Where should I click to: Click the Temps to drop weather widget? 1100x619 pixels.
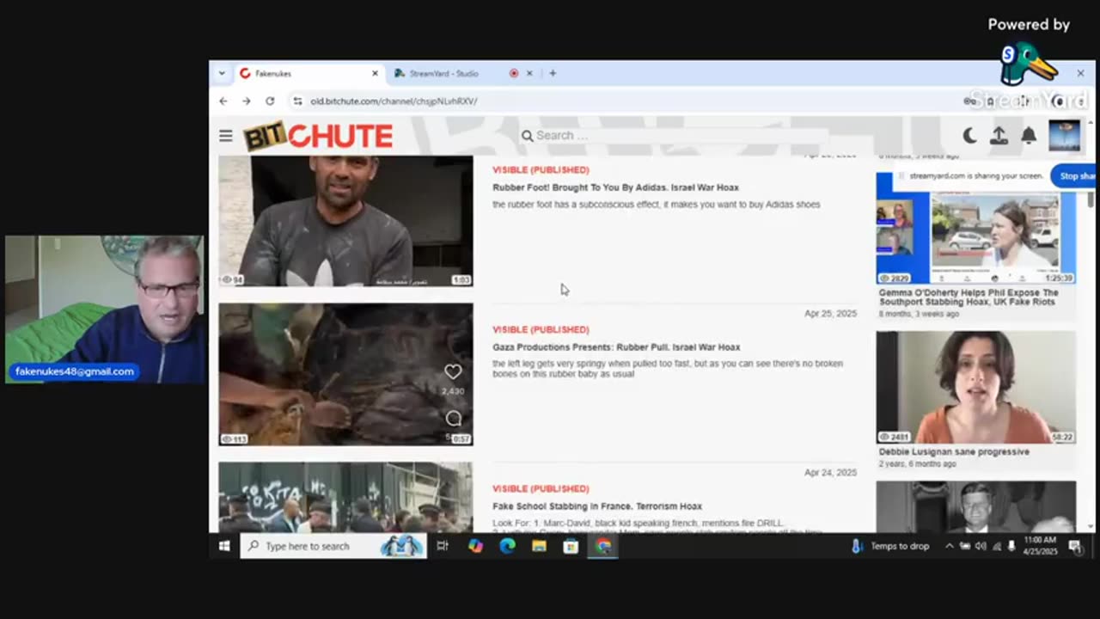tap(890, 546)
